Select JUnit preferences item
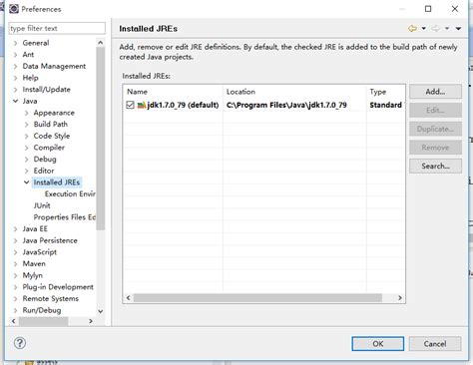This screenshot has width=473, height=365. click(42, 205)
